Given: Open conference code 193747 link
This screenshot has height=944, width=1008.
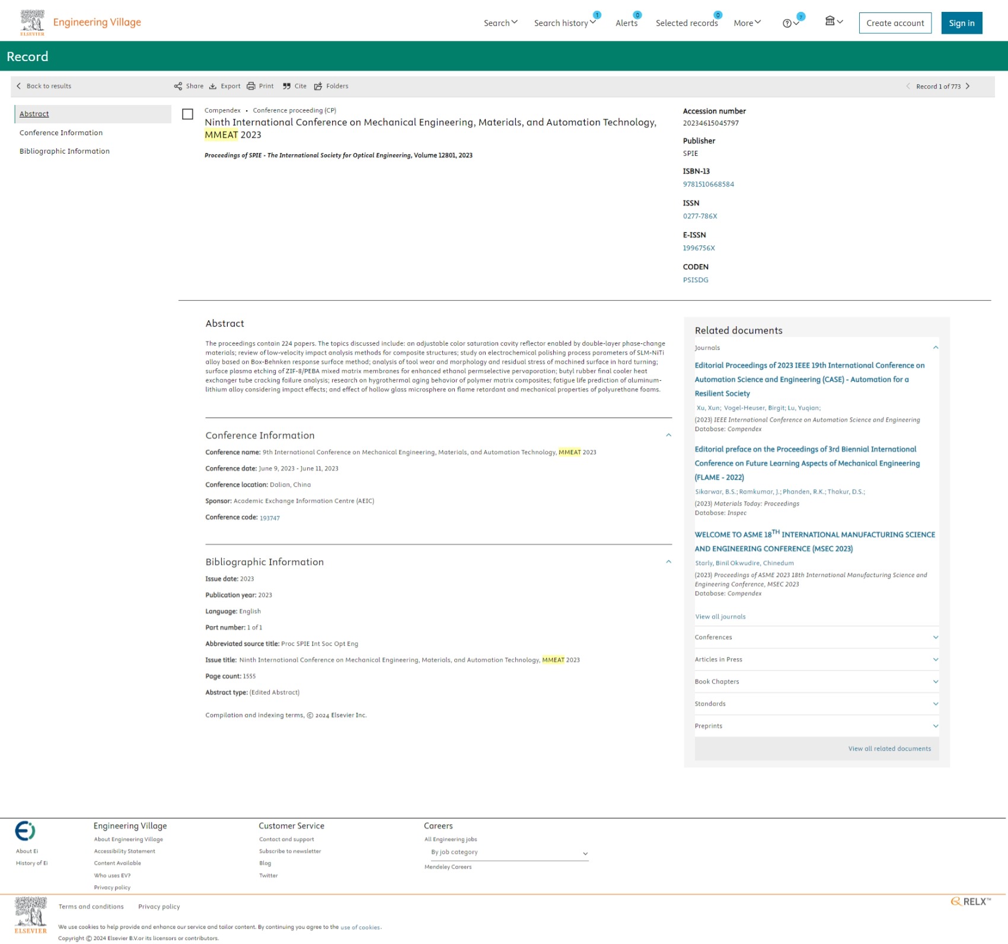Looking at the screenshot, I should 270,518.
